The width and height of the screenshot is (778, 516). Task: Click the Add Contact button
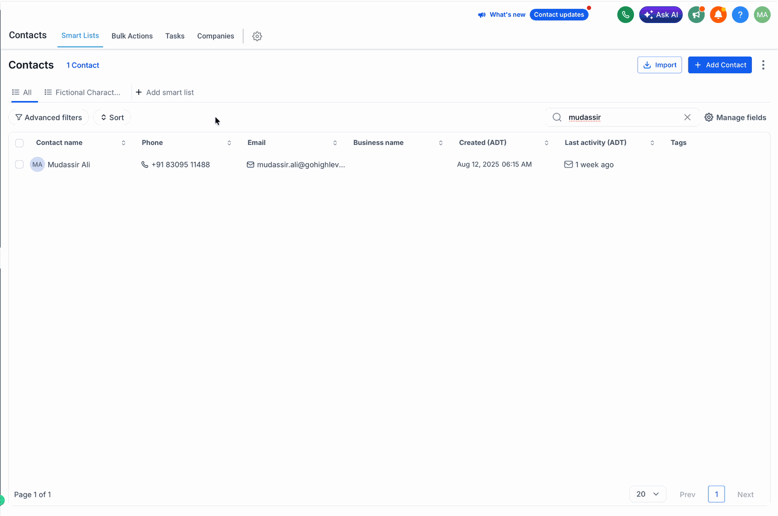click(720, 65)
